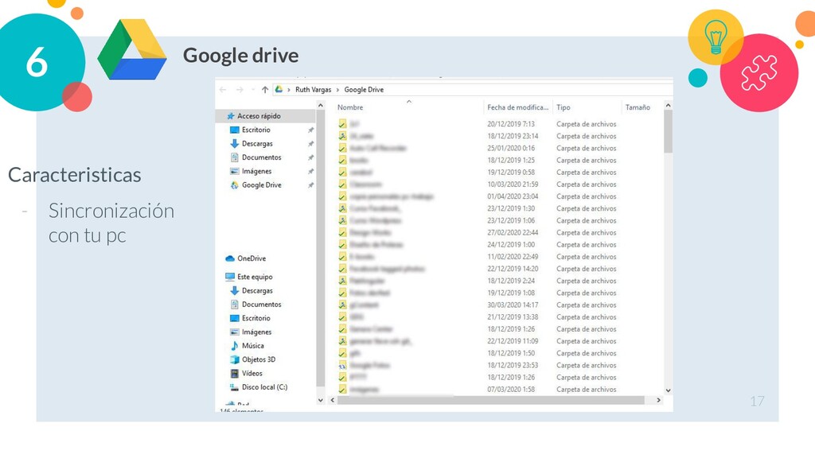This screenshot has height=458, width=815.
Task: Sort by Fecha de modificación column
Action: pyautogui.click(x=517, y=107)
